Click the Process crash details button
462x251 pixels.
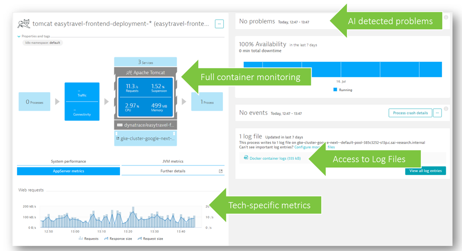[410, 113]
